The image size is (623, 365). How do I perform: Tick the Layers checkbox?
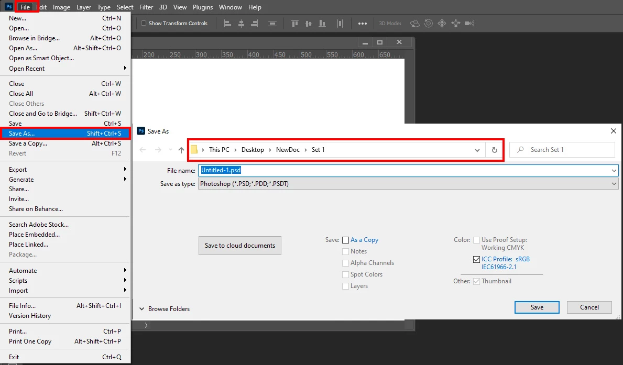[x=346, y=286]
